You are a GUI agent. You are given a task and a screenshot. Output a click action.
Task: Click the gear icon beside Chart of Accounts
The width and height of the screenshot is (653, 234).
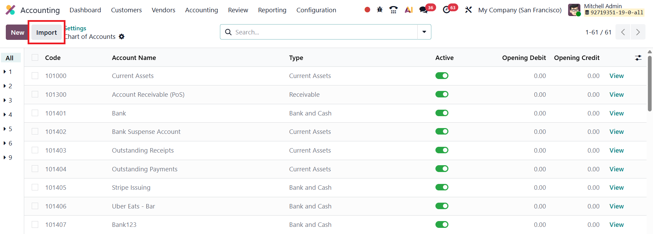(122, 37)
